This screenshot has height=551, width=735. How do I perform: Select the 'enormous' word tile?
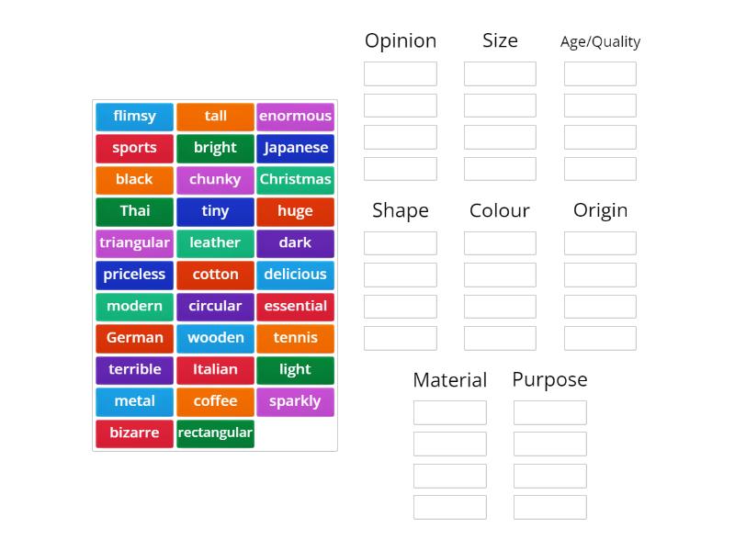296,116
